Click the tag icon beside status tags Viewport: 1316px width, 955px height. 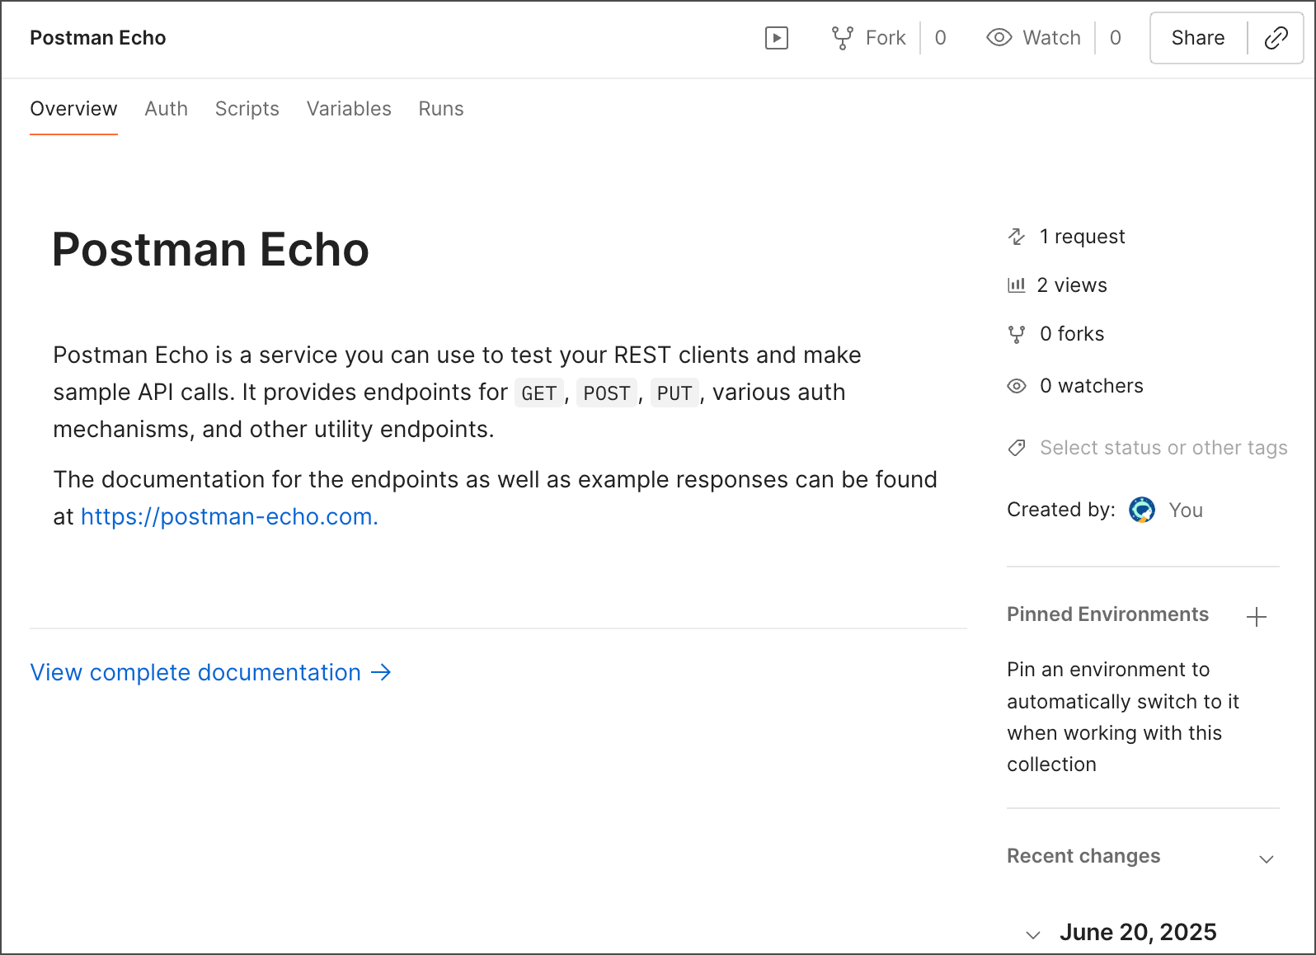point(1017,448)
